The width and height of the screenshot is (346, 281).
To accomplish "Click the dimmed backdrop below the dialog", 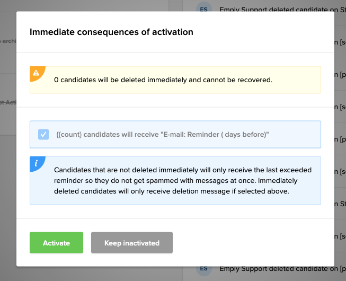I will [106, 274].
